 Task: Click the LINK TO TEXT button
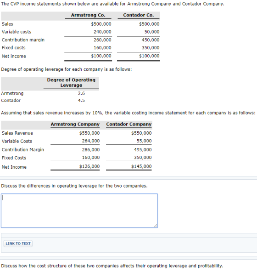point(18,244)
